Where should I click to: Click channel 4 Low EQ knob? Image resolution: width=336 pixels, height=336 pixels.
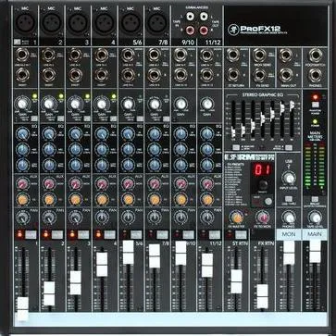pyautogui.click(x=102, y=165)
